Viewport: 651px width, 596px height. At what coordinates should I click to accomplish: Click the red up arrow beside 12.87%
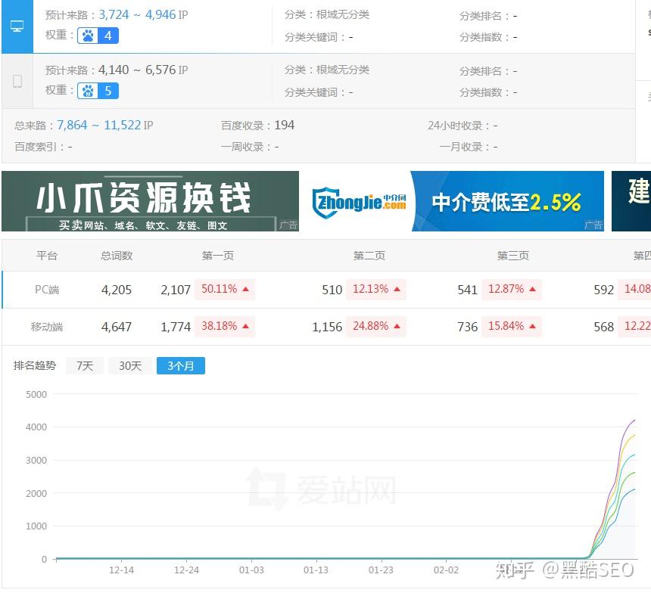pyautogui.click(x=532, y=289)
